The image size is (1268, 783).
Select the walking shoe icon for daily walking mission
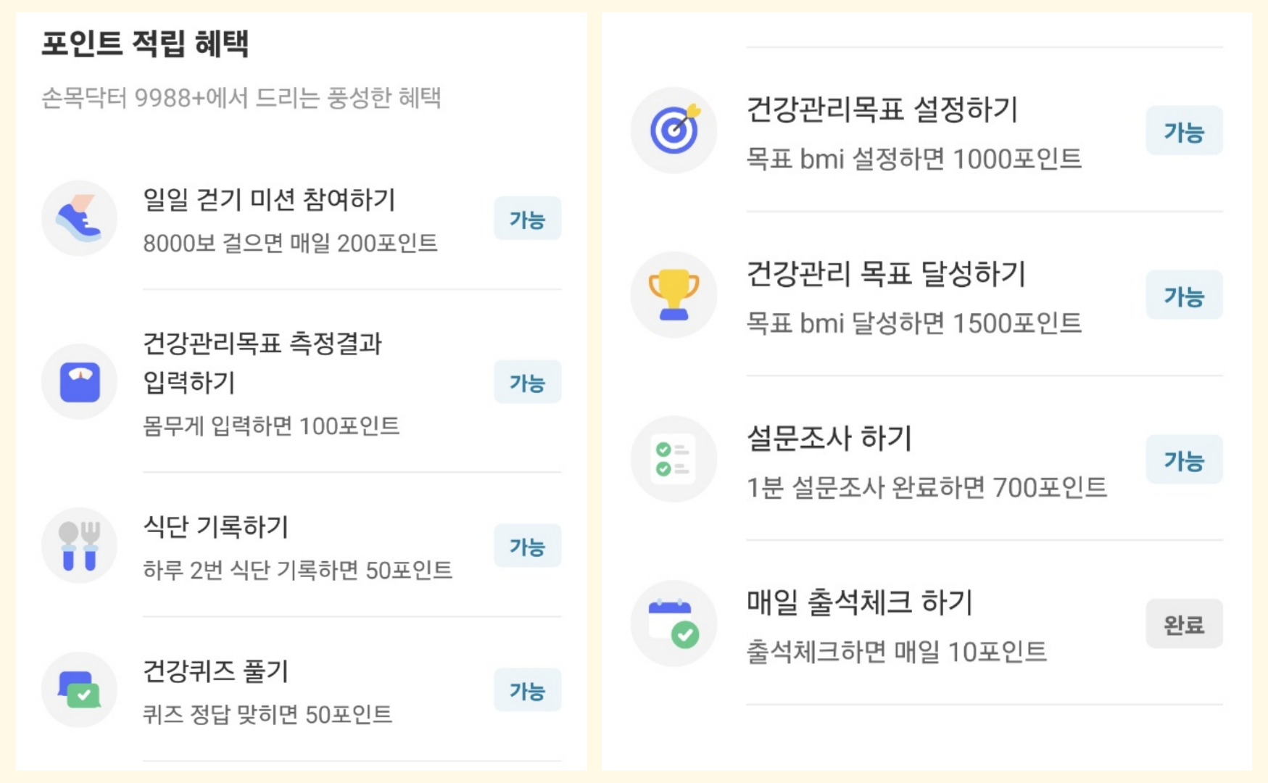tap(80, 218)
